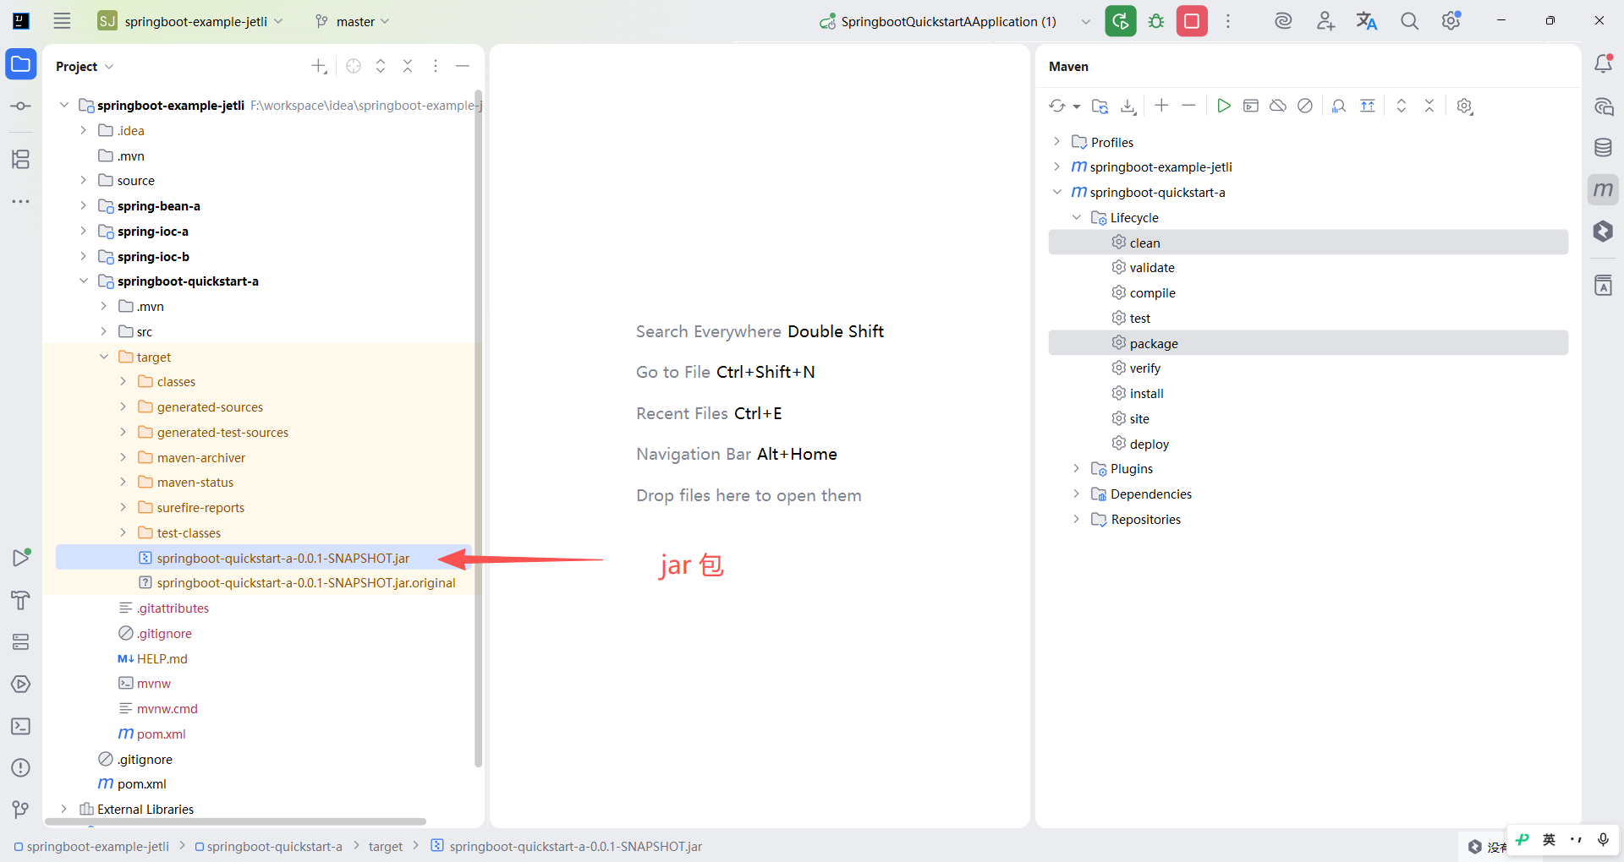Rerun SpringbootQuickstartAApplication
The height and width of the screenshot is (862, 1624).
tap(1121, 21)
